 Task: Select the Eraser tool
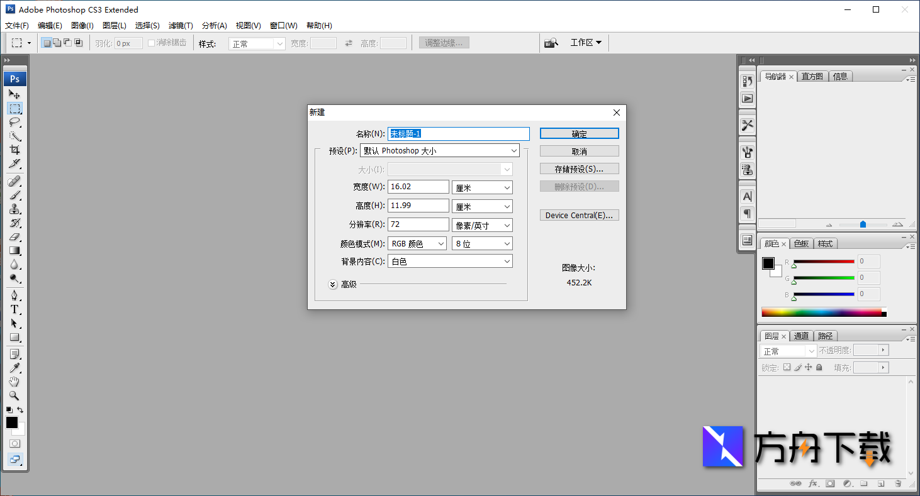15,237
